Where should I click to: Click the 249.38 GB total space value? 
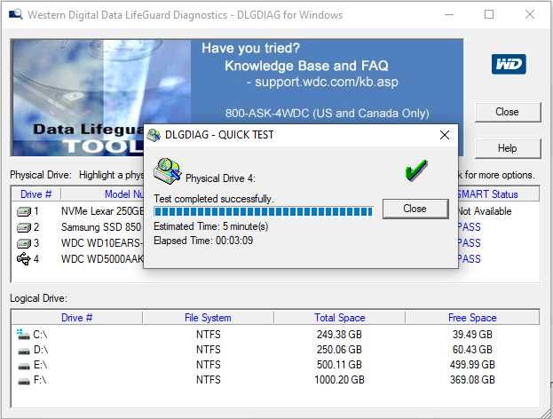click(x=339, y=335)
